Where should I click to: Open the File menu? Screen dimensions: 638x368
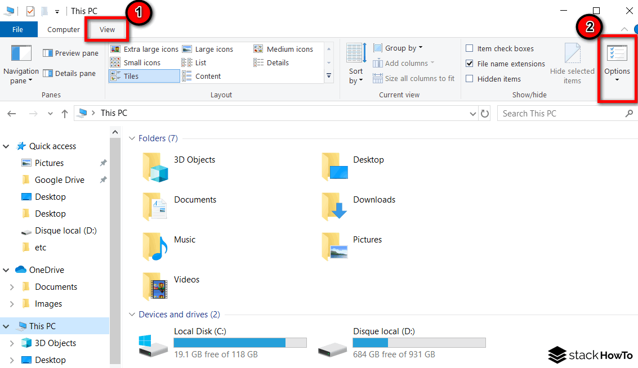[19, 29]
